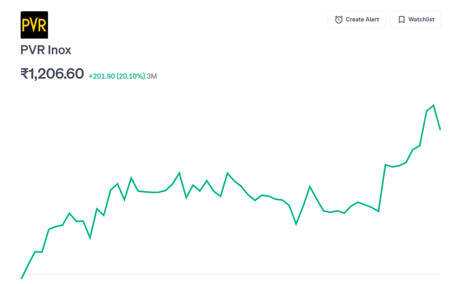Click the word Inox in the title

[x=59, y=50]
